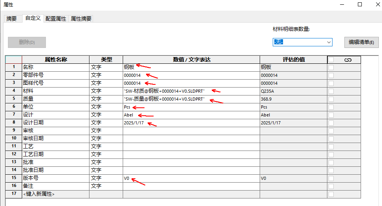Select the 评估的值 column header
The image size is (382, 206).
(x=294, y=59)
